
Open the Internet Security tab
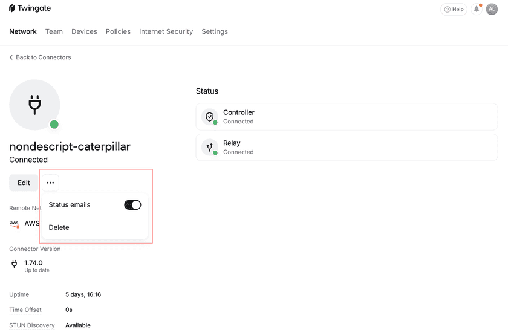tap(166, 31)
